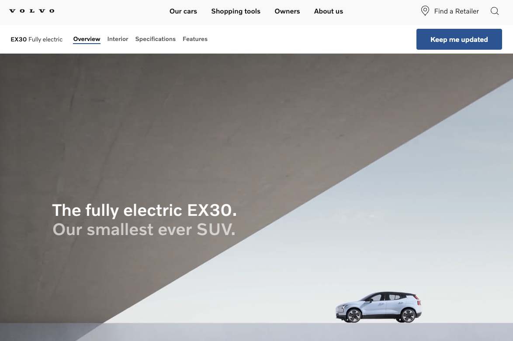The width and height of the screenshot is (513, 341).
Task: Click the tagline 'Our smallest ever SUV'
Action: pos(144,229)
